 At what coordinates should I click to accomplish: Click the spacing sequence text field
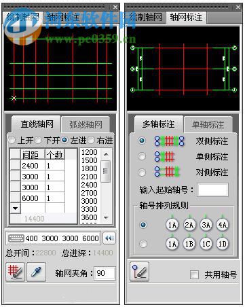tap(54, 238)
